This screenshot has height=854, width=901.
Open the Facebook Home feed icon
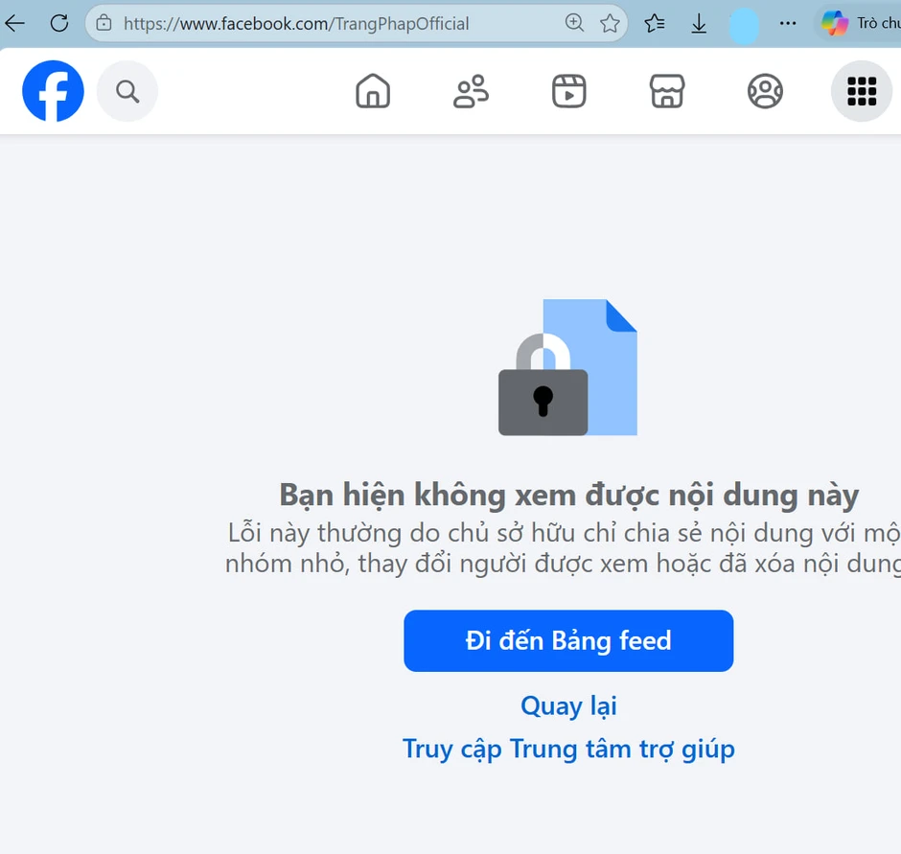[x=373, y=91]
